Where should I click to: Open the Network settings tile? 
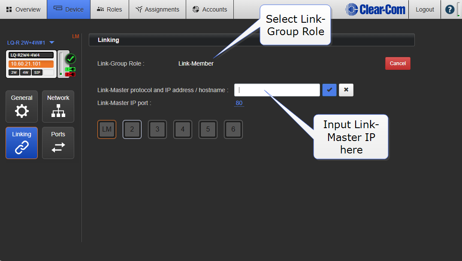pos(58,106)
